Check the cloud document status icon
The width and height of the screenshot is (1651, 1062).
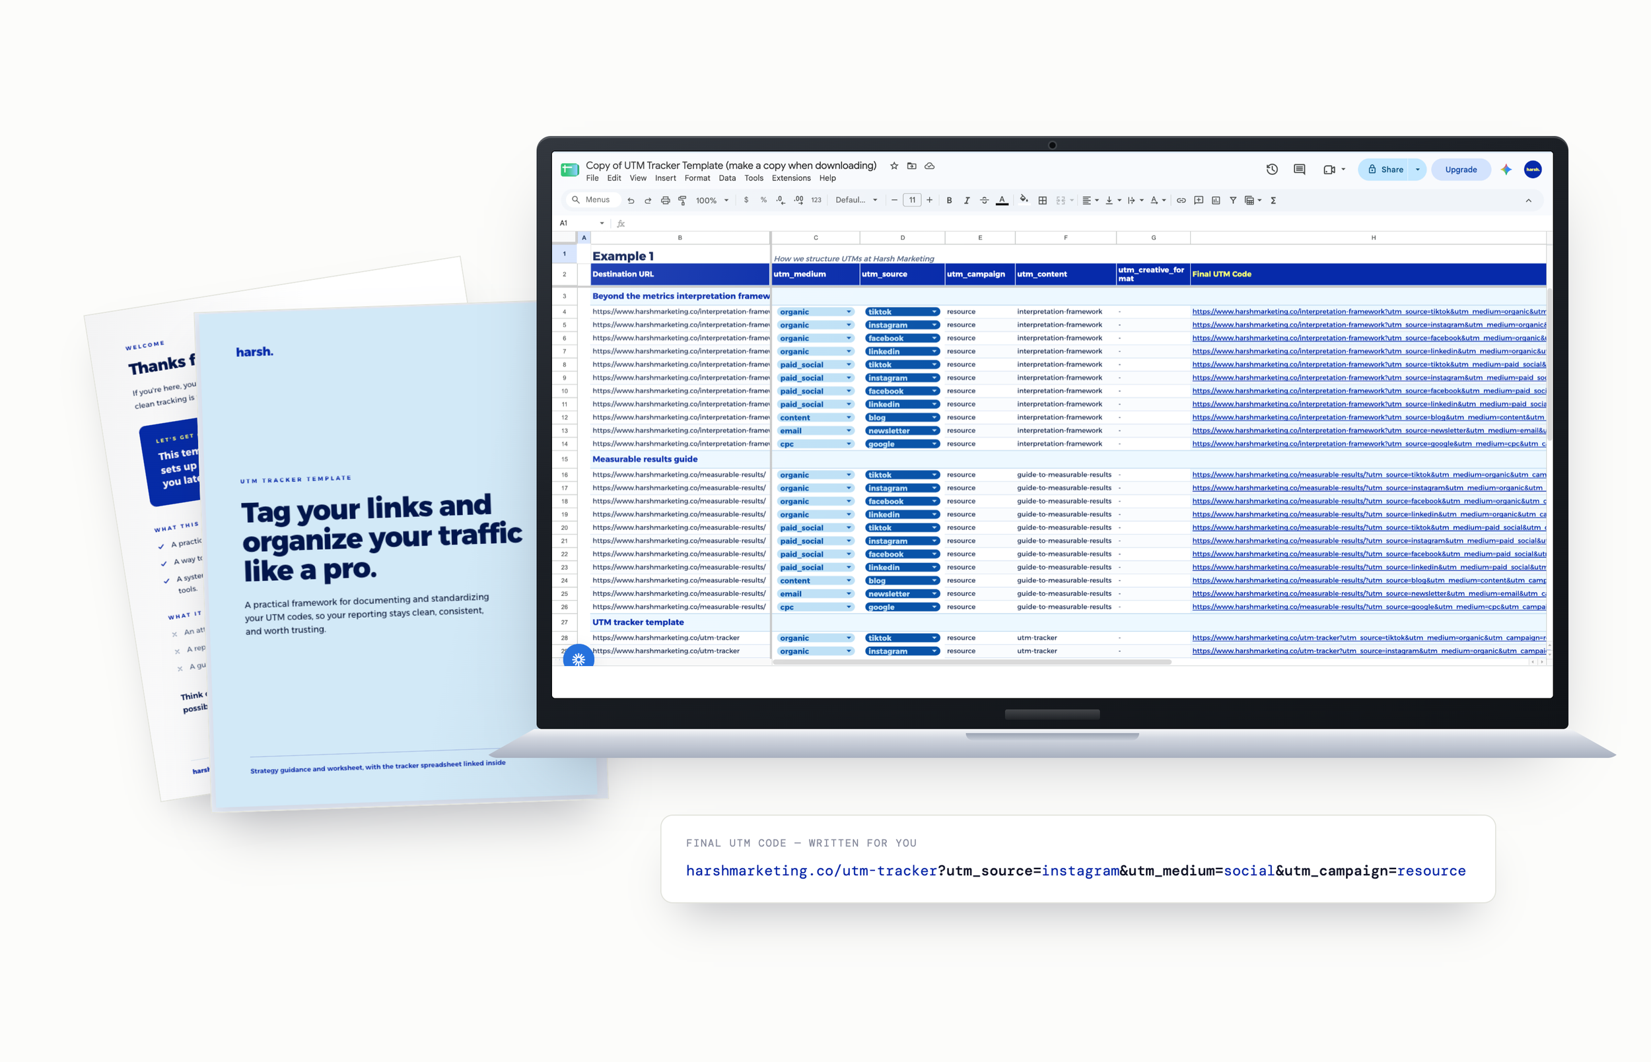click(x=929, y=166)
